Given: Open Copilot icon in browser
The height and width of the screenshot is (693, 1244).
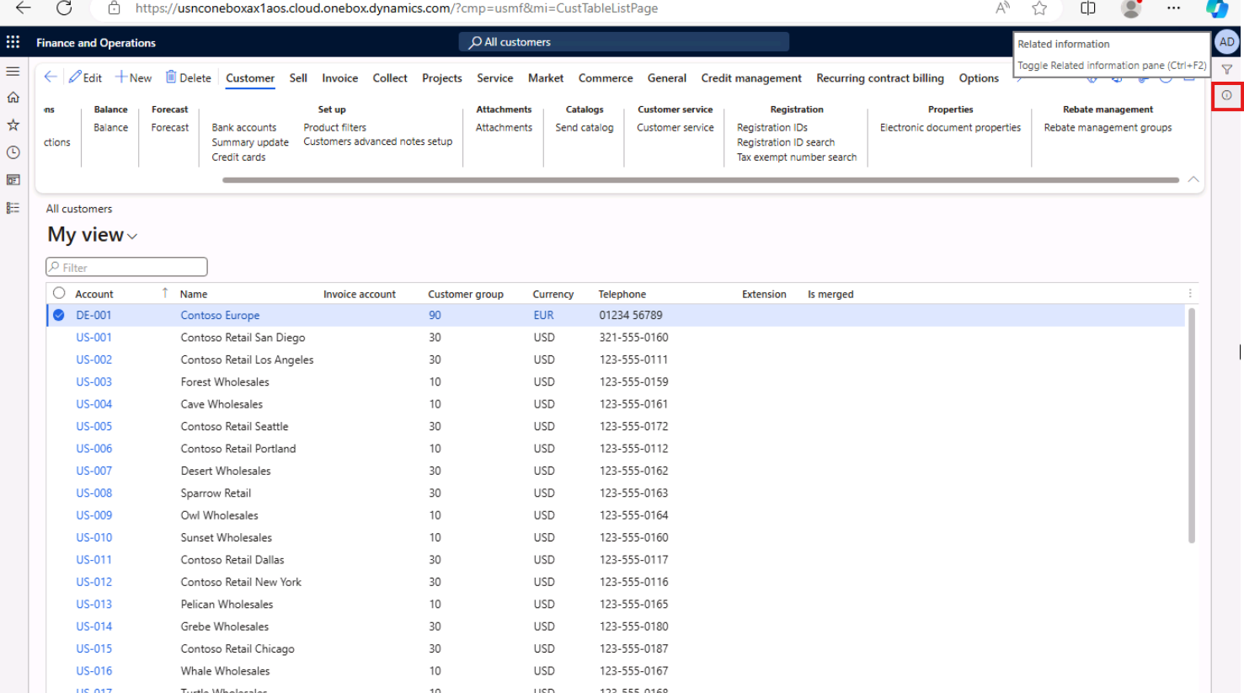Looking at the screenshot, I should 1216,8.
